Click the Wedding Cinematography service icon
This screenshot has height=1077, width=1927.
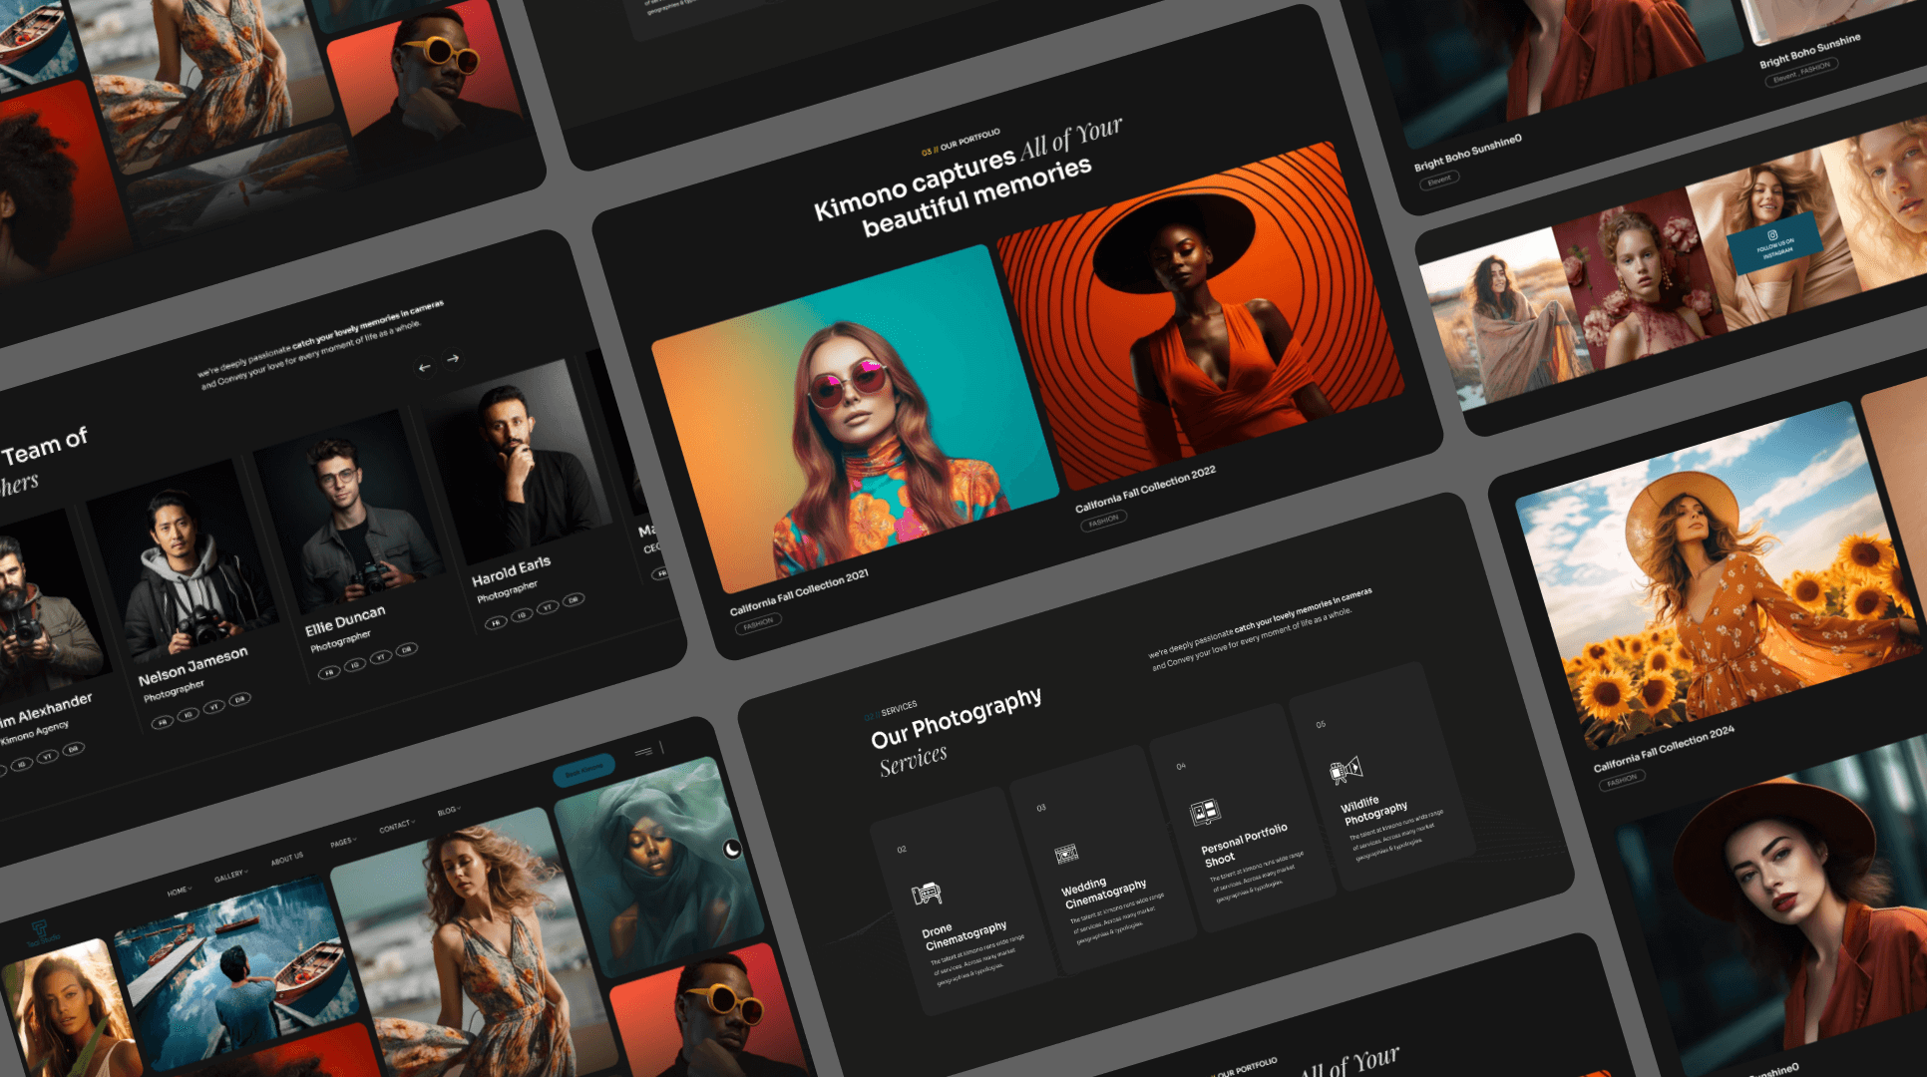tap(1066, 854)
